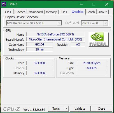The width and height of the screenshot is (114, 113).
Task: Expand the Perf Level dropdown
Action: (95, 23)
